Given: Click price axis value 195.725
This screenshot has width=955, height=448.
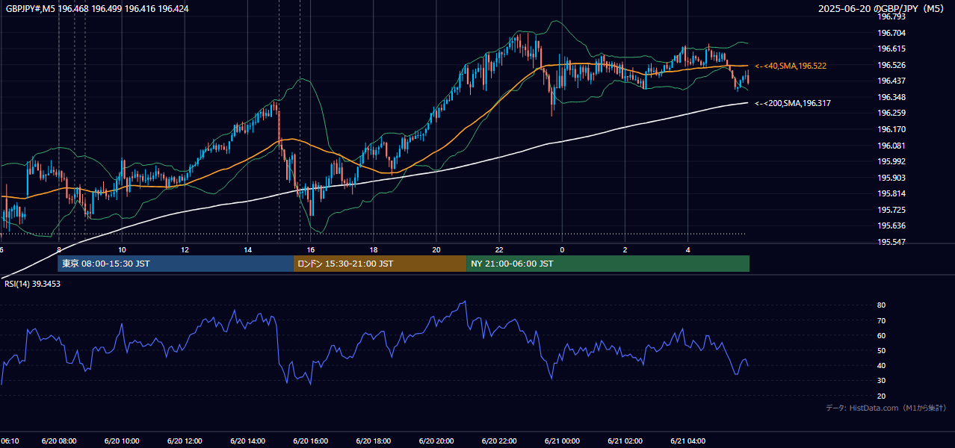Looking at the screenshot, I should pyautogui.click(x=891, y=210).
